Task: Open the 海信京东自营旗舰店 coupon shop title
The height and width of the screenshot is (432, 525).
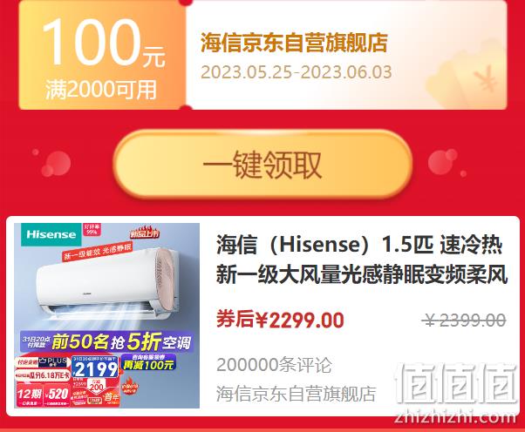Action: (294, 43)
